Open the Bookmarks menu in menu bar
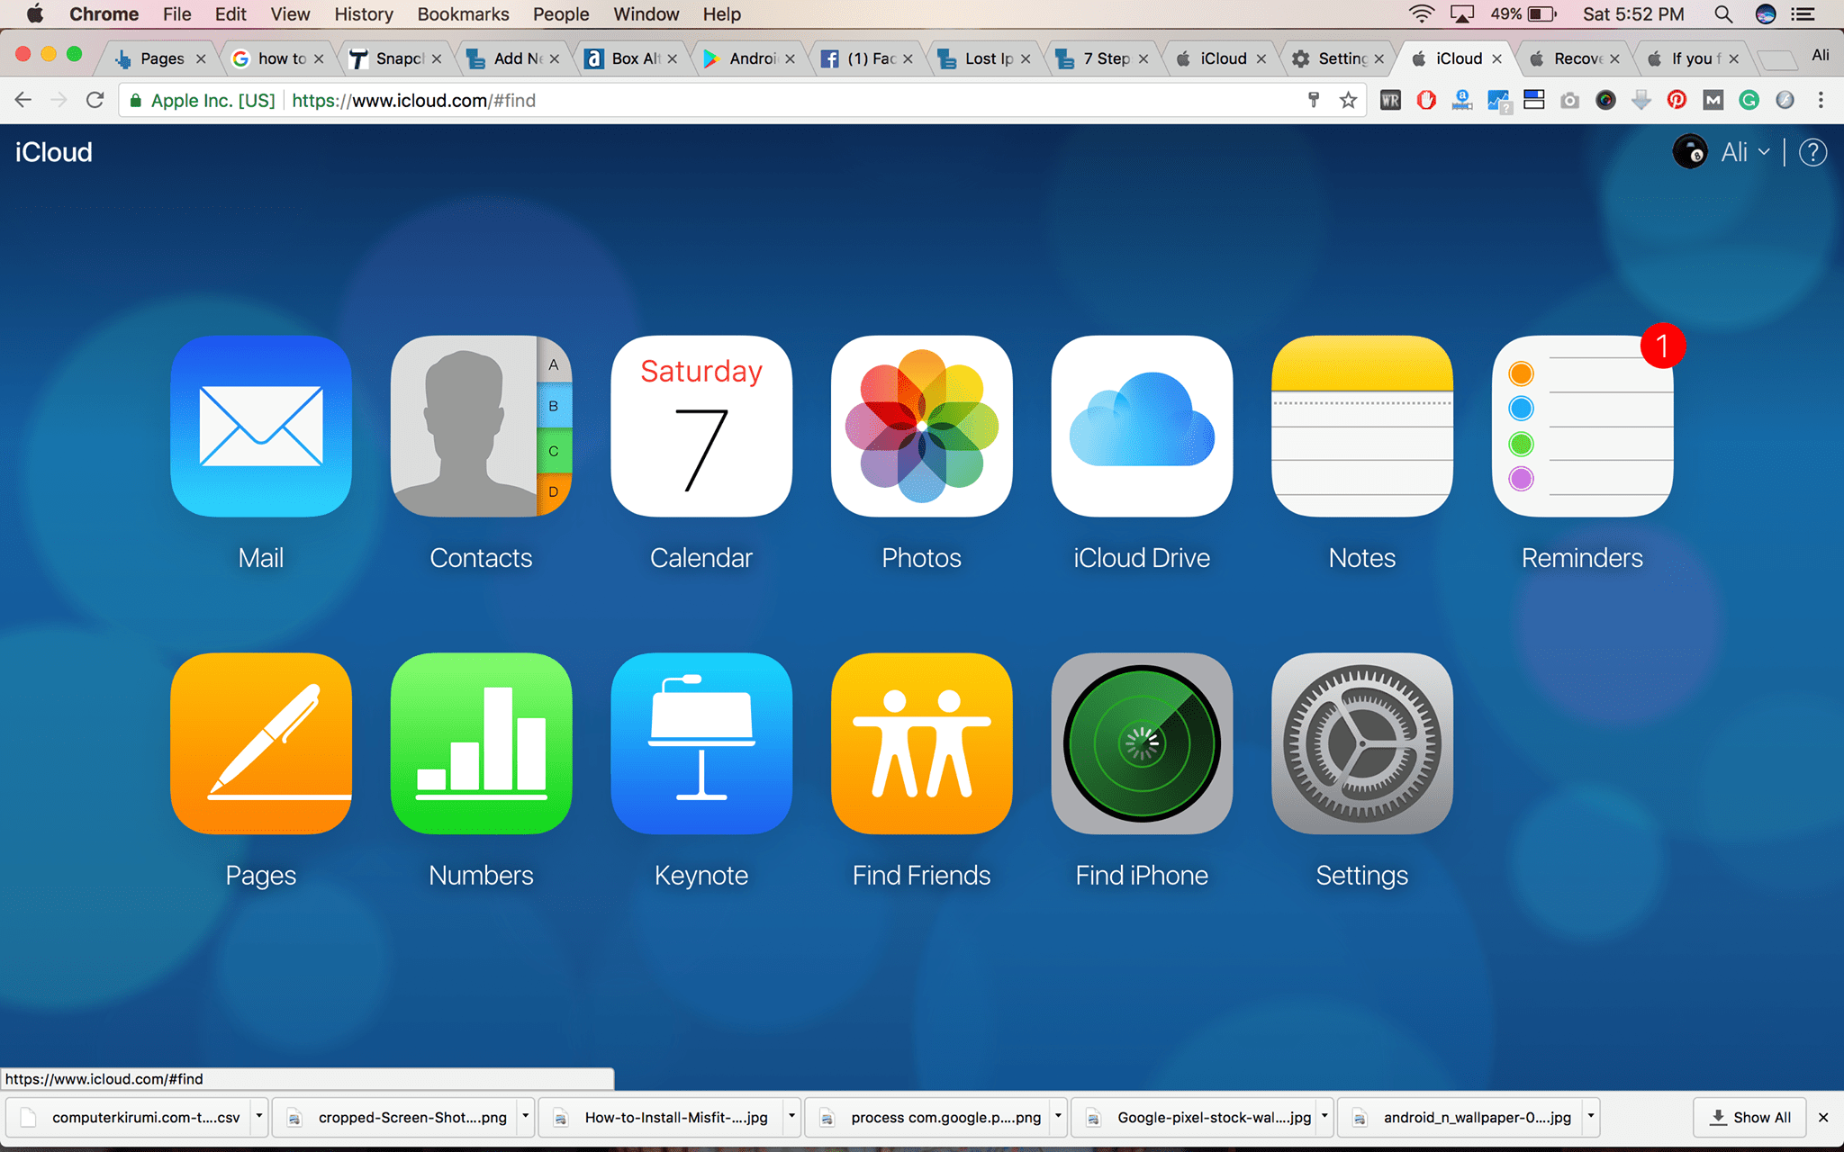 [x=463, y=14]
